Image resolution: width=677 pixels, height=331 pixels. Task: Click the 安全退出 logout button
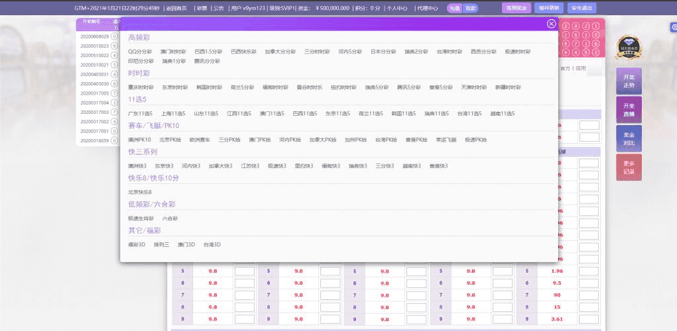coord(582,8)
